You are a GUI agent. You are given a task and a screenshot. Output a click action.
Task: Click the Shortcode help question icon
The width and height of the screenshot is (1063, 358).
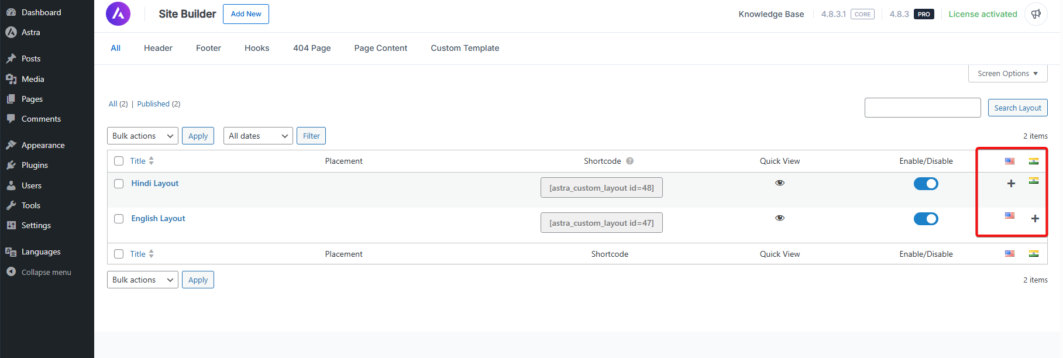click(629, 161)
